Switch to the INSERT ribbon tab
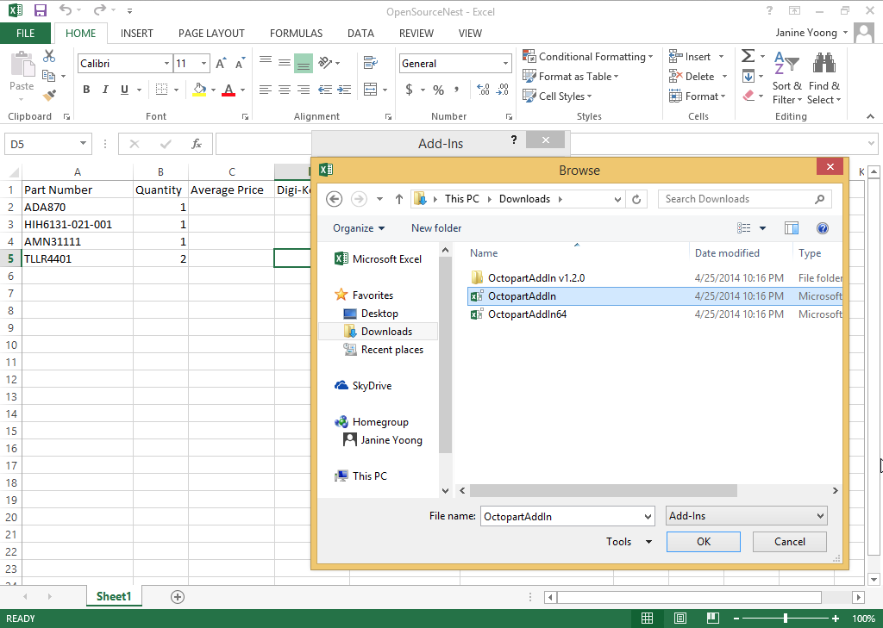 tap(137, 34)
